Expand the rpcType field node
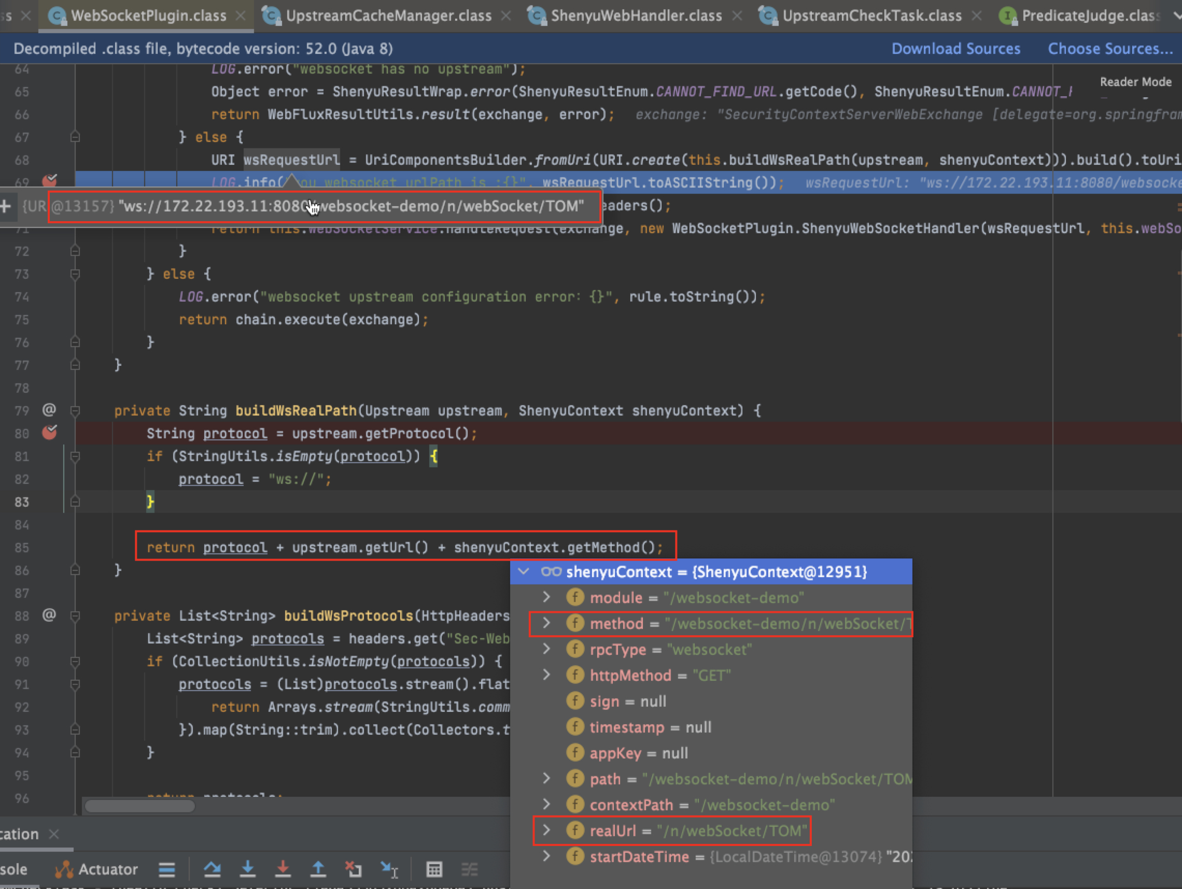1182x889 pixels. [x=546, y=649]
